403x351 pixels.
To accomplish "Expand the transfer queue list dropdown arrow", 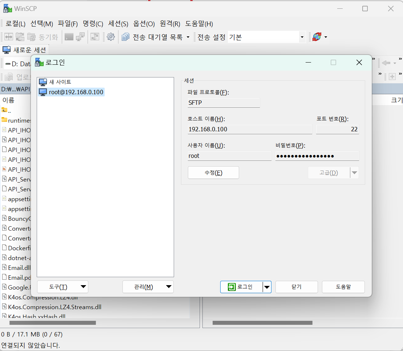I will click(188, 37).
